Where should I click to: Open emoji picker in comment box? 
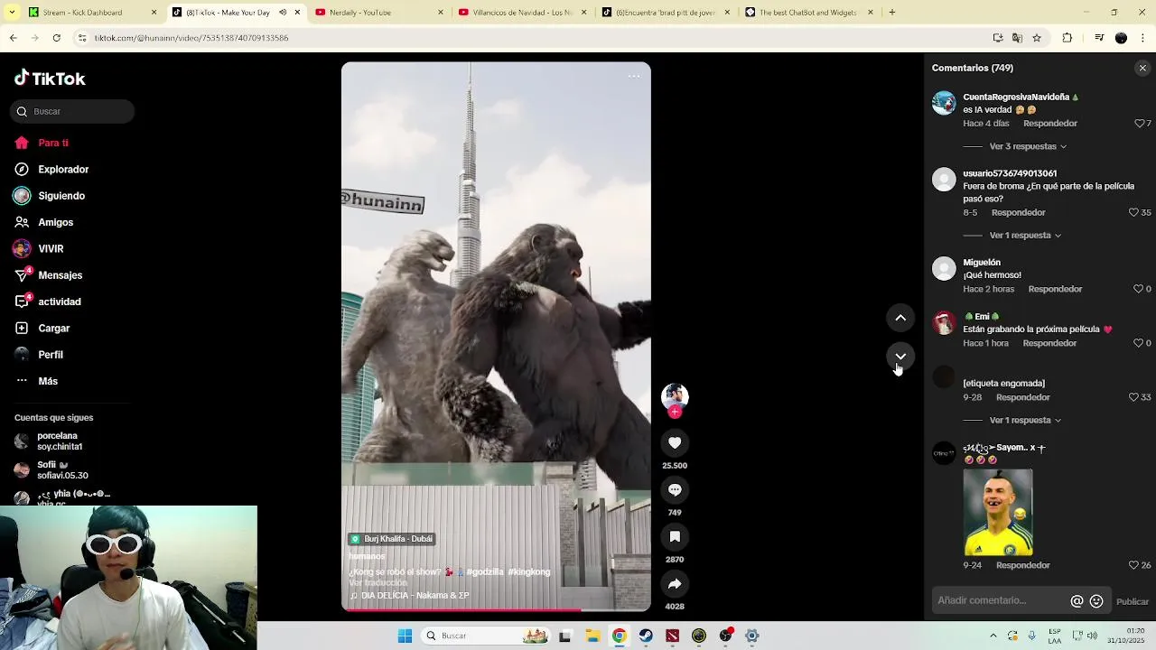pos(1096,601)
